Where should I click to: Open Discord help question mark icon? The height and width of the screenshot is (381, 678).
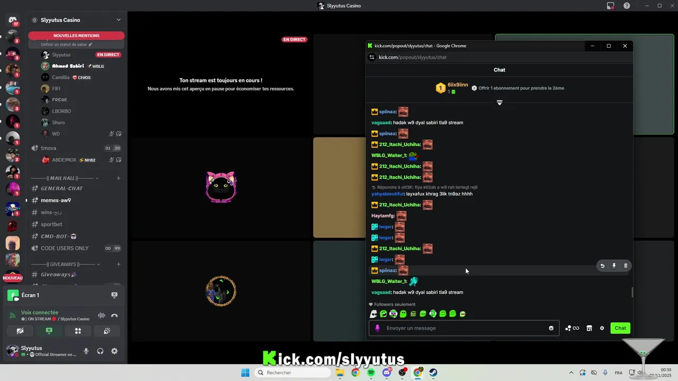[627, 6]
